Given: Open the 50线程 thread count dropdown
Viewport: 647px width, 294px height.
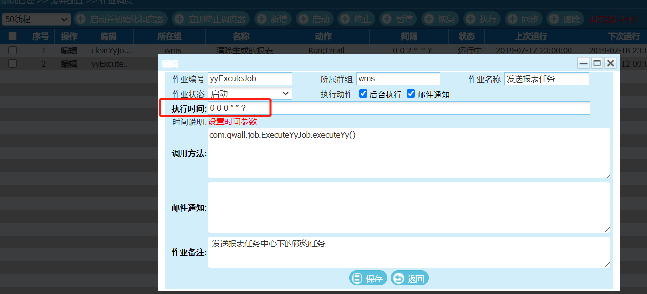Looking at the screenshot, I should point(37,20).
